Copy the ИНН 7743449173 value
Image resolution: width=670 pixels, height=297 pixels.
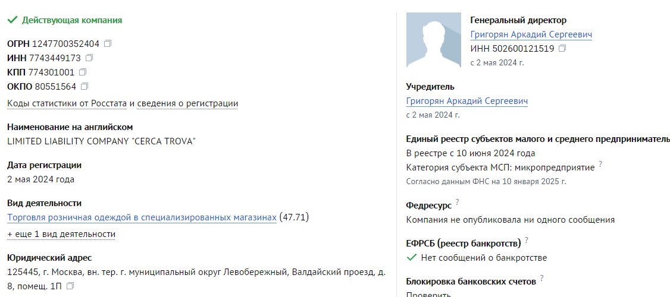(x=89, y=58)
